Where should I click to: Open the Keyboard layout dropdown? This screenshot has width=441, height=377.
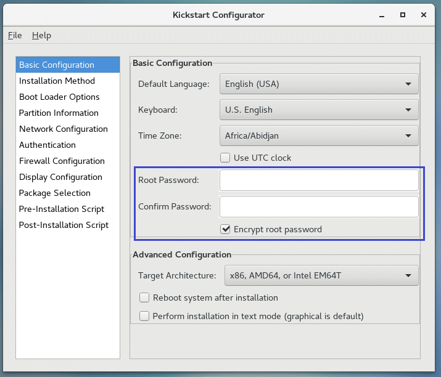click(x=318, y=110)
